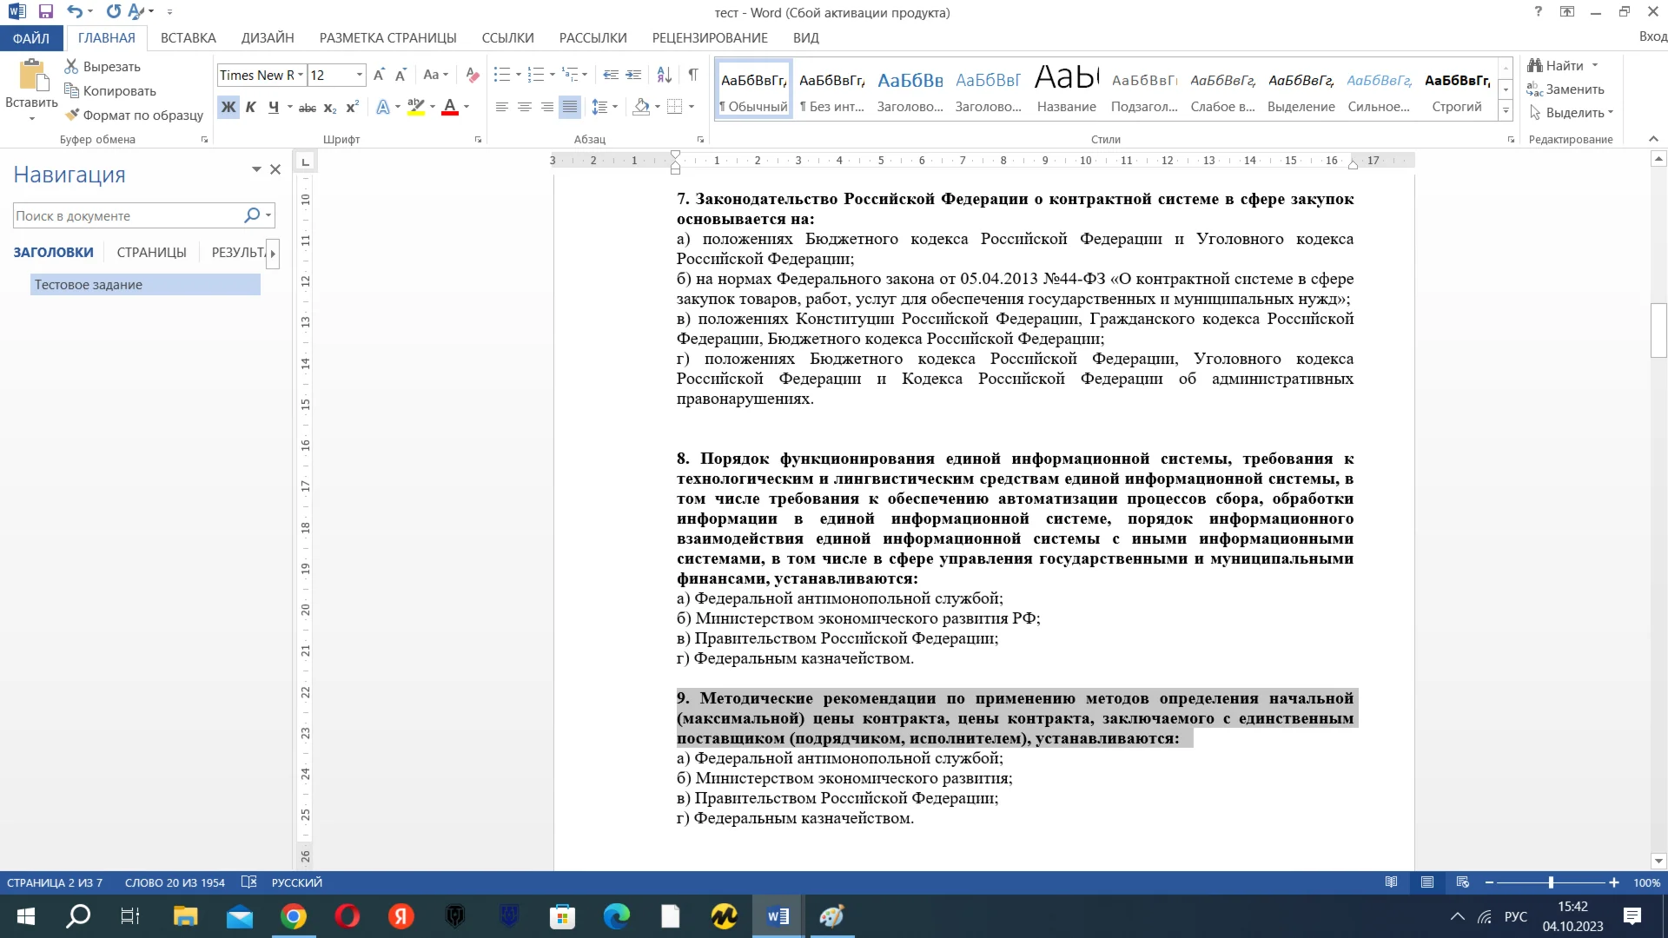Choose the red font color swatch
1668x938 pixels.
point(450,108)
